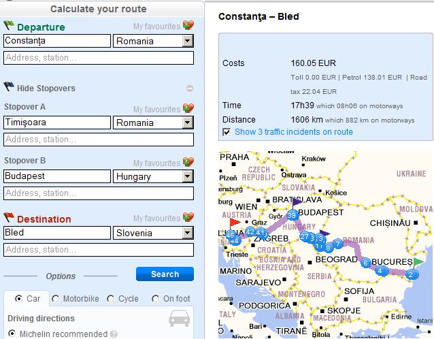
Task: Click the red destination flag on map
Action: pyautogui.click(x=235, y=222)
